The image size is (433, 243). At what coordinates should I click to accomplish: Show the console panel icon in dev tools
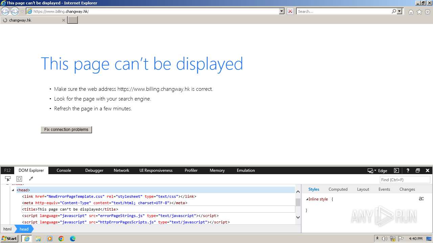[396, 170]
